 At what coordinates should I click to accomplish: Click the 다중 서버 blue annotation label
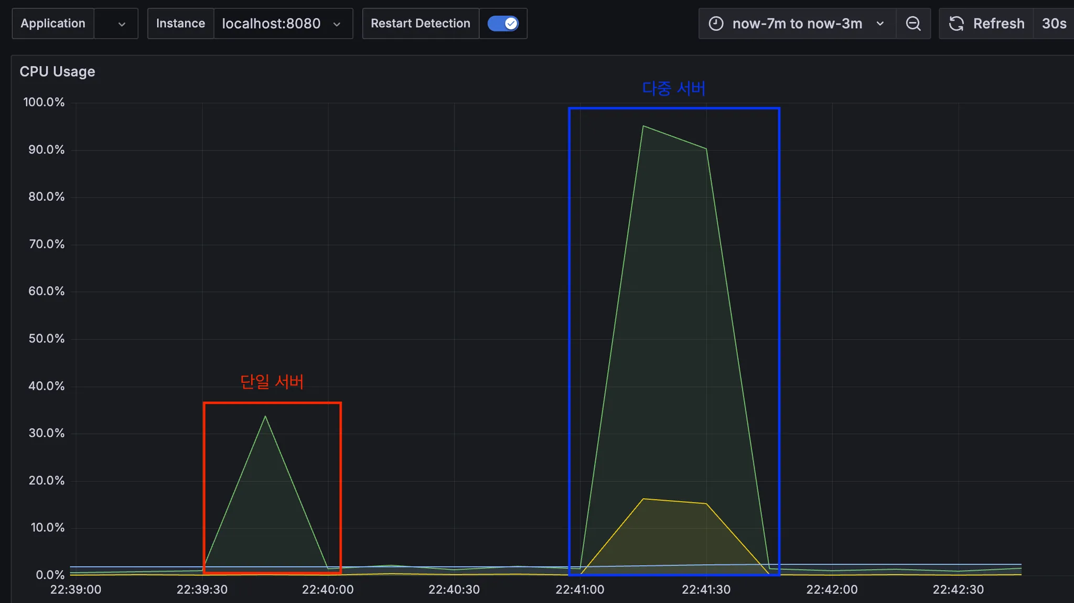pyautogui.click(x=673, y=88)
